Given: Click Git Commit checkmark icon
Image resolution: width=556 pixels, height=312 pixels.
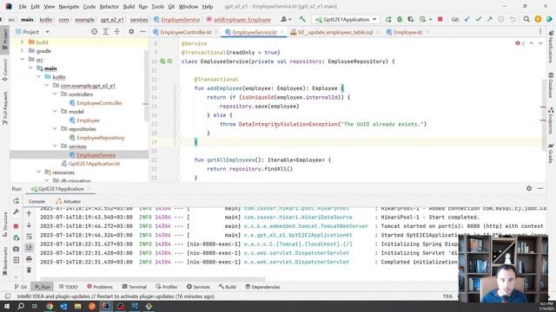Looking at the screenshot, I should pos(479,19).
